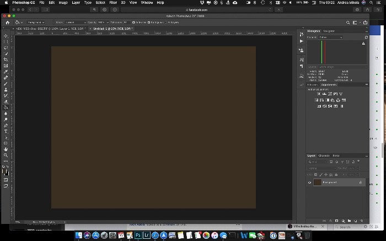Open the Window menu
The height and width of the screenshot is (241, 386).
[x=147, y=2]
